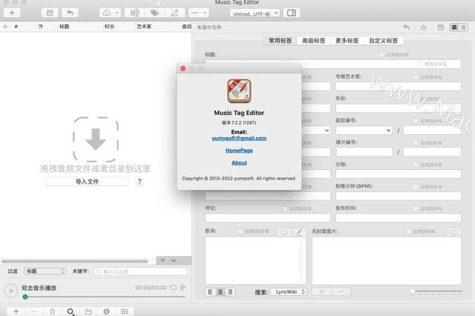Image resolution: width=475 pixels, height=316 pixels.
Task: Click the pencil edit toolbar icon
Action: (174, 13)
